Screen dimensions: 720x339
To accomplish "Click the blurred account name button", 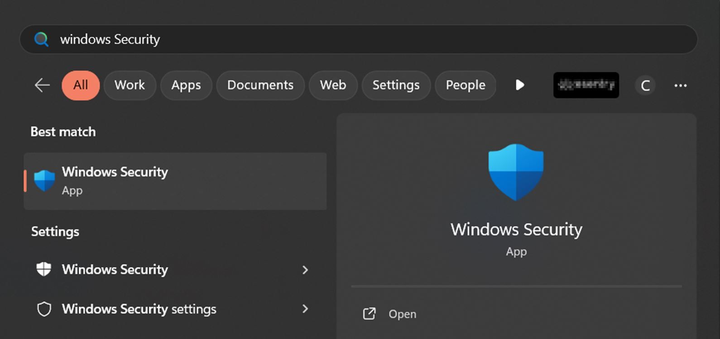I will pyautogui.click(x=586, y=85).
